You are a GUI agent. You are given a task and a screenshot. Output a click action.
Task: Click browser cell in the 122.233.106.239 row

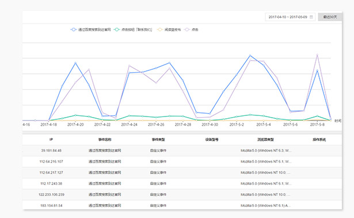265,194
